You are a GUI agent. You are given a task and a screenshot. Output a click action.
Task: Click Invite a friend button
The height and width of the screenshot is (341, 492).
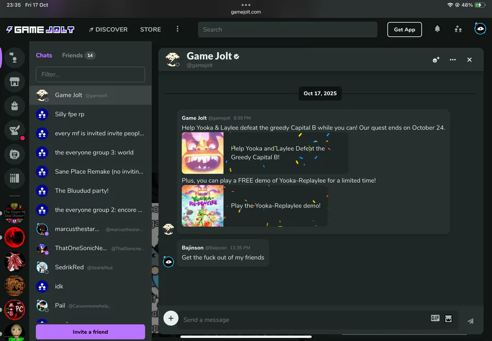(90, 332)
